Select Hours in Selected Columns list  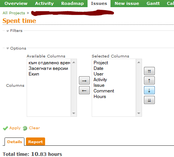point(100,97)
